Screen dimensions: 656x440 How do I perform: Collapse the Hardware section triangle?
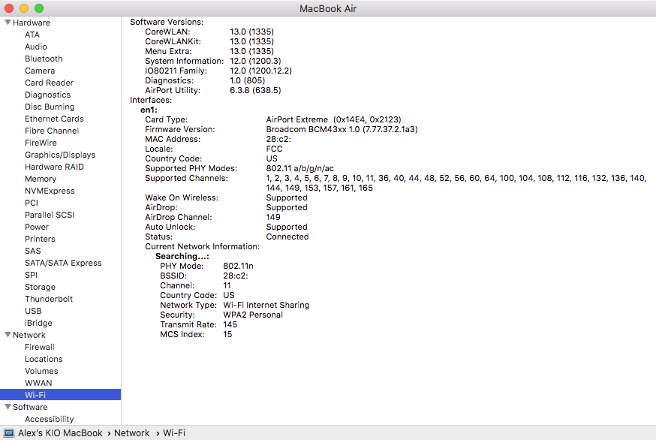(8, 23)
